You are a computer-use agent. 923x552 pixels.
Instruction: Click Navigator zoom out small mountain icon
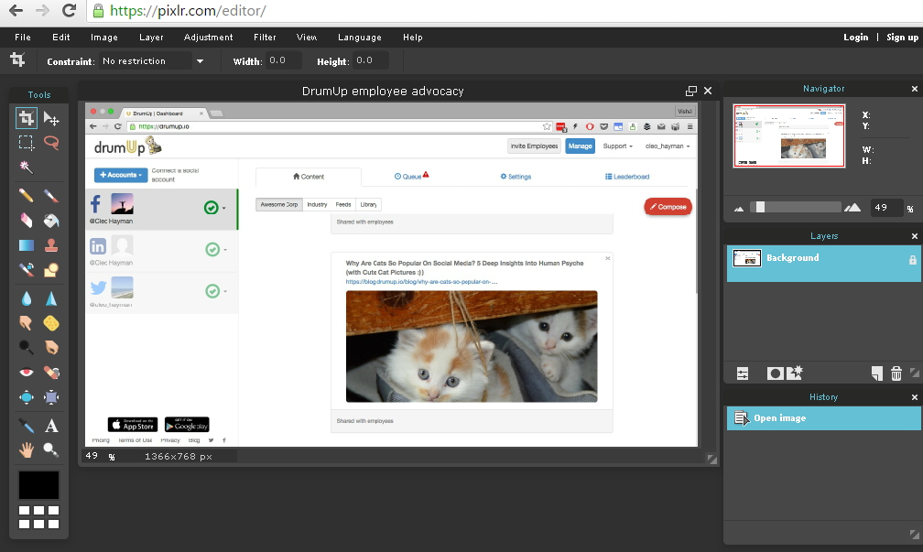(739, 209)
